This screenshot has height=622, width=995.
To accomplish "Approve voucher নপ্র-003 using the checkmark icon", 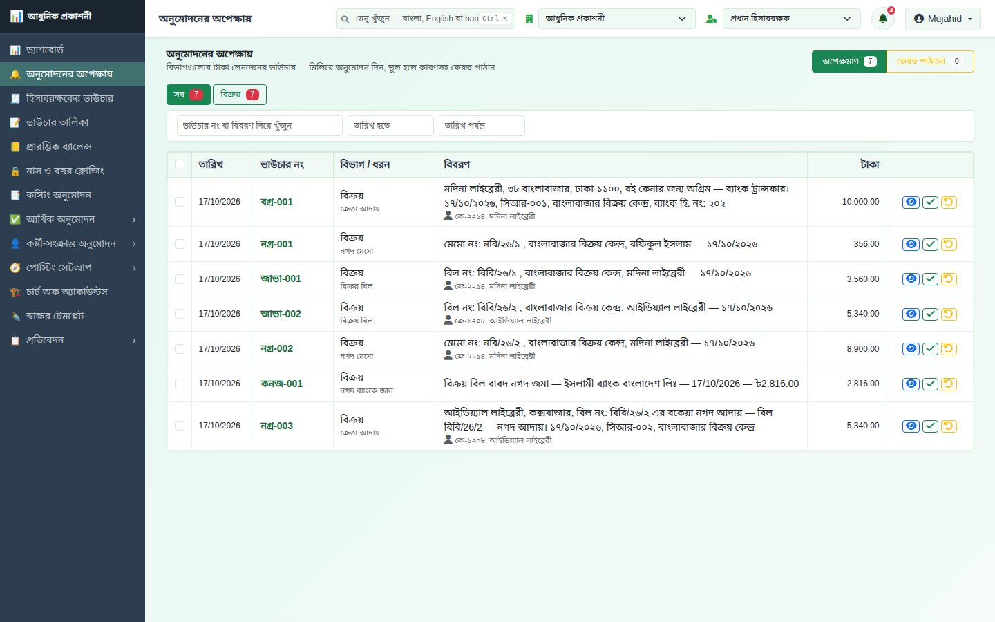I will click(x=930, y=426).
